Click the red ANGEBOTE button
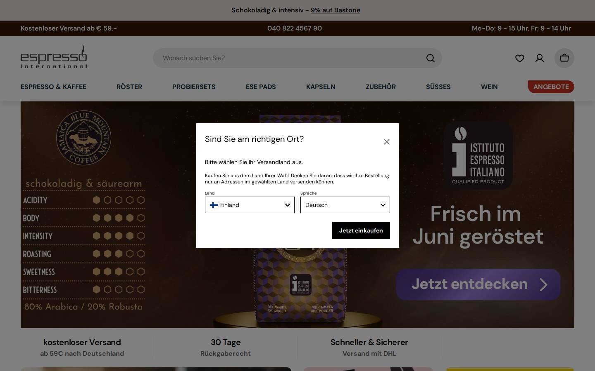Screen dimensions: 595x371 tap(551, 87)
